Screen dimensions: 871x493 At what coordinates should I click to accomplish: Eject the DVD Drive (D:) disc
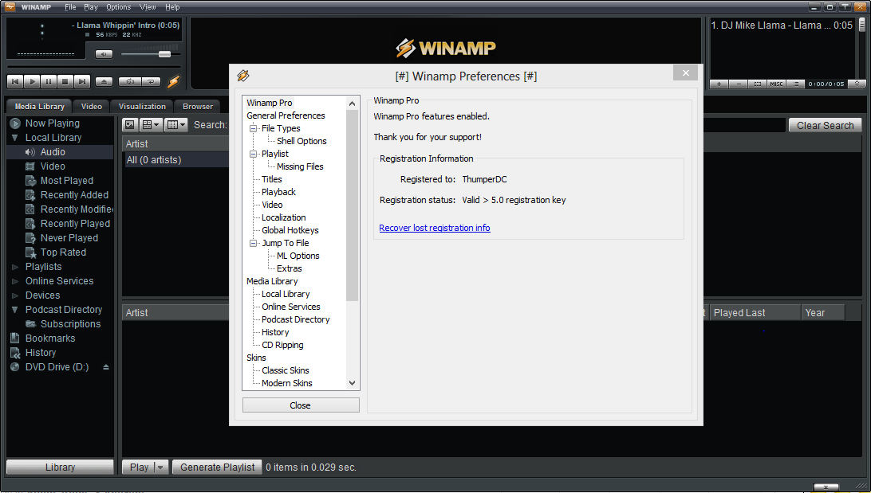tap(106, 367)
